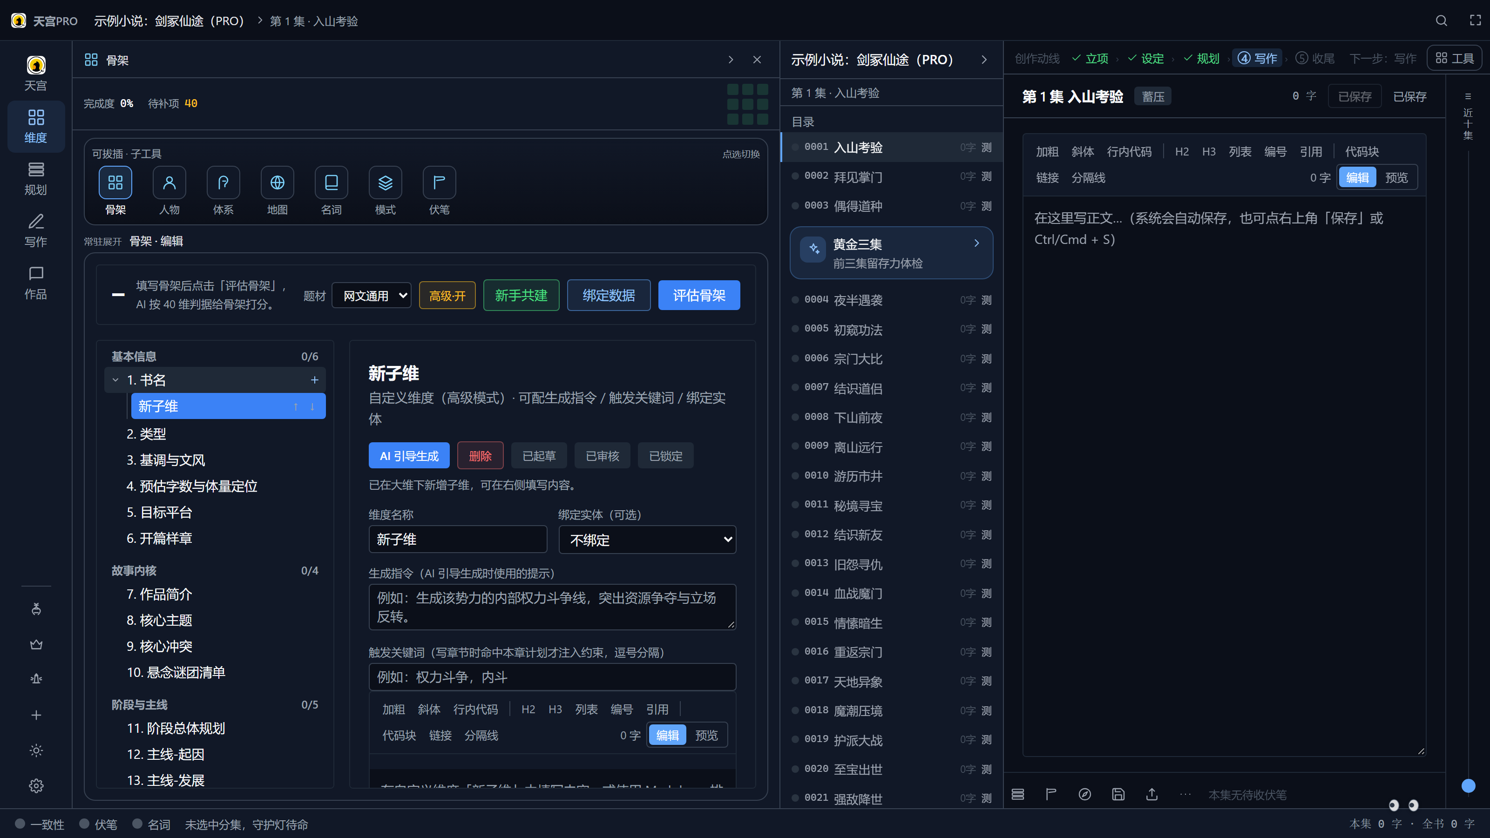1490x838 pixels.
Task: Open the 名词 sub-tool
Action: click(332, 183)
